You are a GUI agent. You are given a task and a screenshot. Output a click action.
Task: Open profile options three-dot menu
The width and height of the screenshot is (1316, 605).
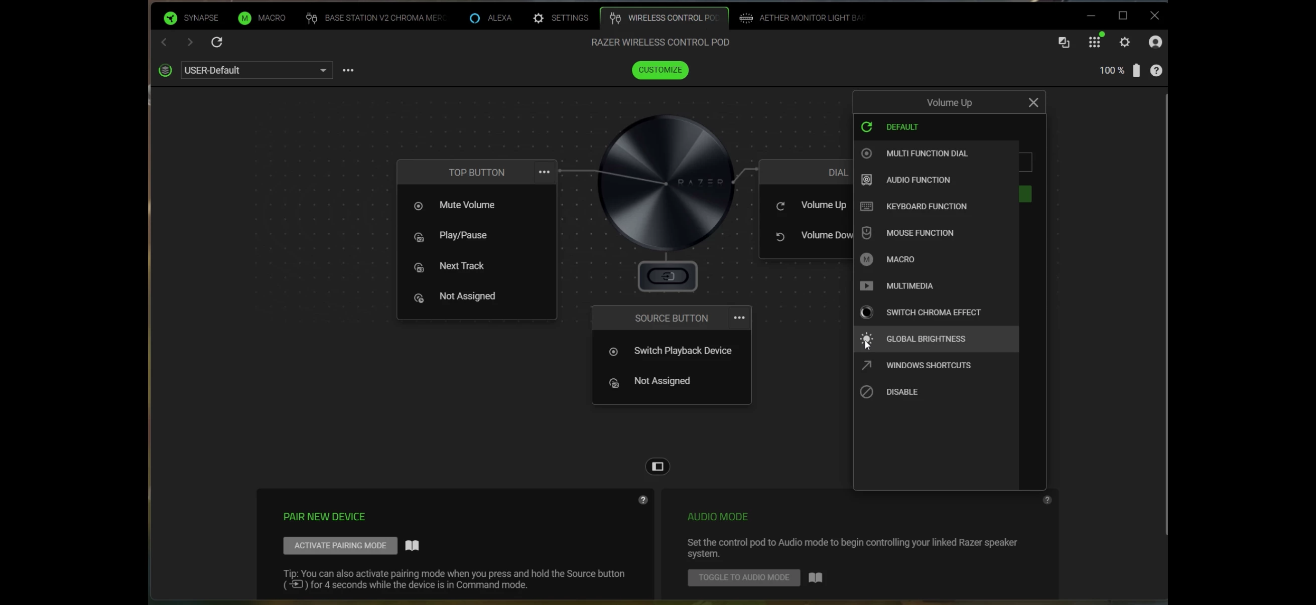[x=348, y=70]
